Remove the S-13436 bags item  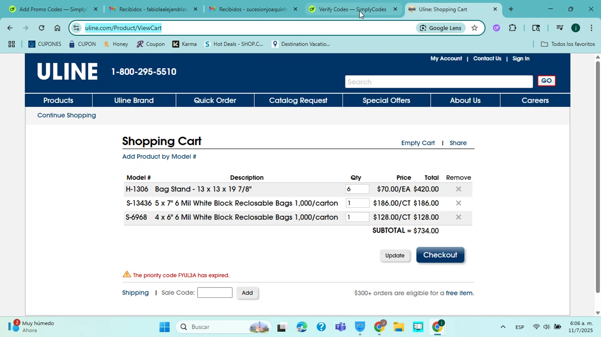click(x=458, y=203)
